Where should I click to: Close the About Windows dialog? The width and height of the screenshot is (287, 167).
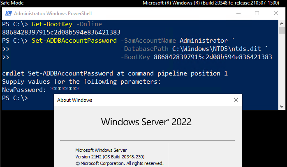pos(236,100)
